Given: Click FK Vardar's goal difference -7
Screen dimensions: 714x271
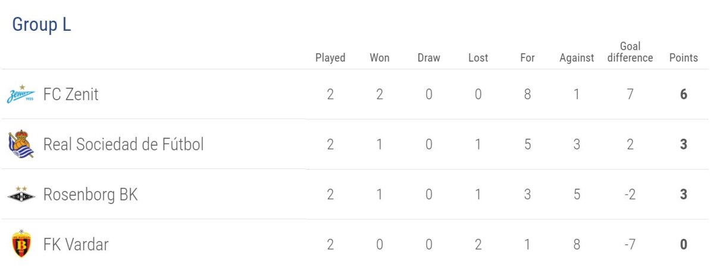Looking at the screenshot, I should (630, 244).
